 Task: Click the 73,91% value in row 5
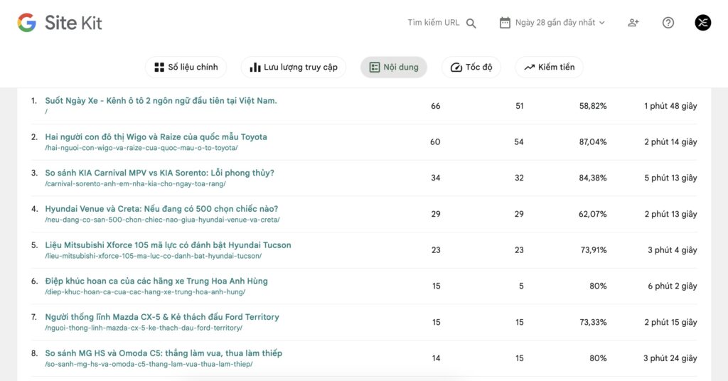(x=594, y=250)
